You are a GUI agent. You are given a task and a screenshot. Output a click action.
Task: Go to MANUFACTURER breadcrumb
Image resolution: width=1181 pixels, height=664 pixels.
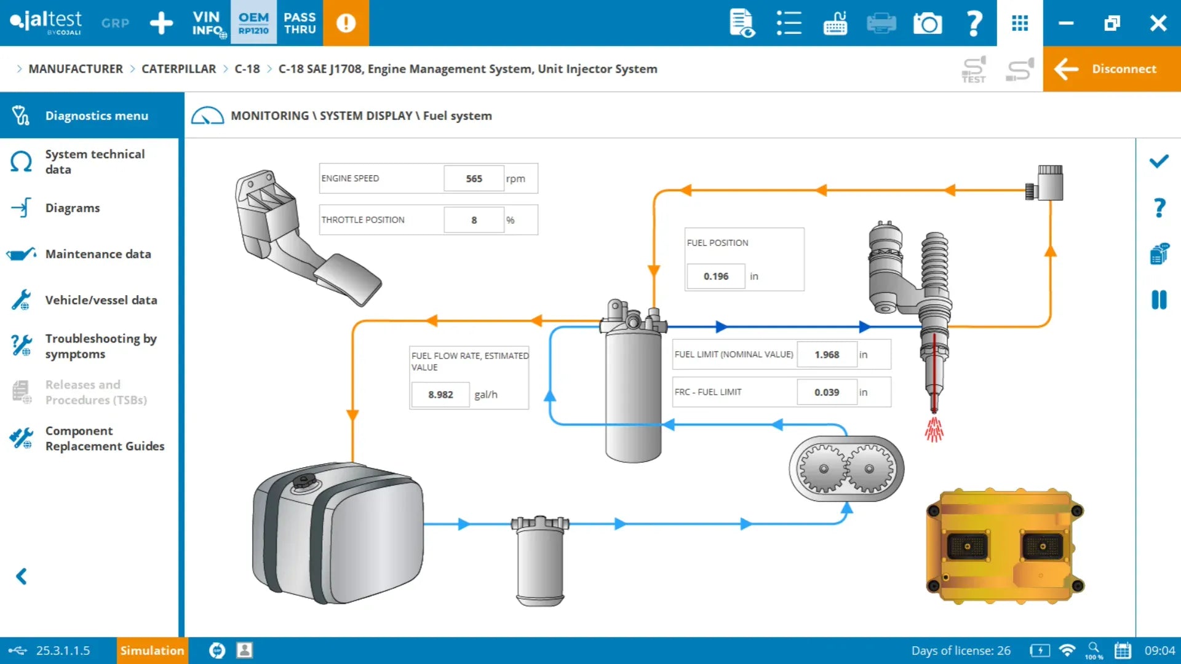[x=76, y=69]
